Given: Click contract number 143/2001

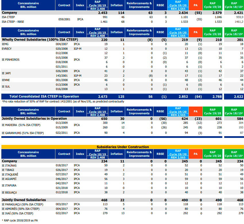Looking at the screenshot, I should (x=62, y=75).
